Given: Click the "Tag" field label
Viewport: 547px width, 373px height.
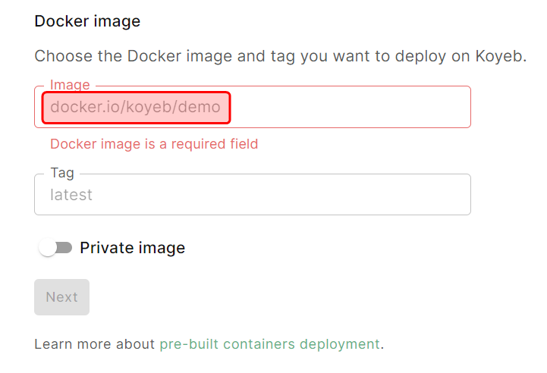Looking at the screenshot, I should pos(62,173).
